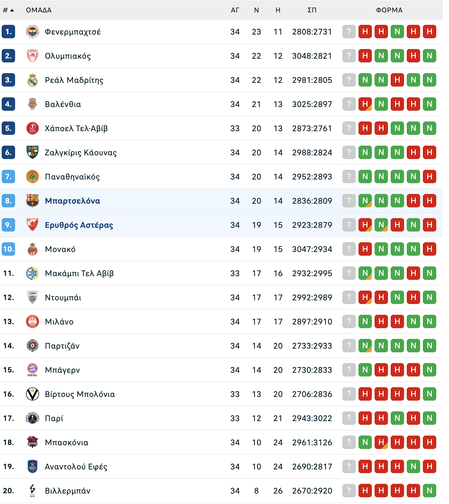The image size is (449, 504).
Task: Sort by the ΣΠ points column header
Action: pyautogui.click(x=312, y=10)
